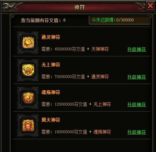Click the 今天已获得 0/300000 progress box
The width and height of the screenshot is (156, 152).
point(119,20)
